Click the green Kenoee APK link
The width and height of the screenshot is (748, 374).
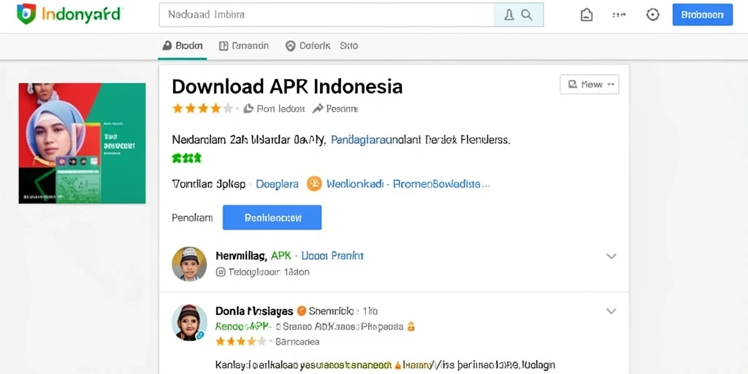tap(243, 327)
